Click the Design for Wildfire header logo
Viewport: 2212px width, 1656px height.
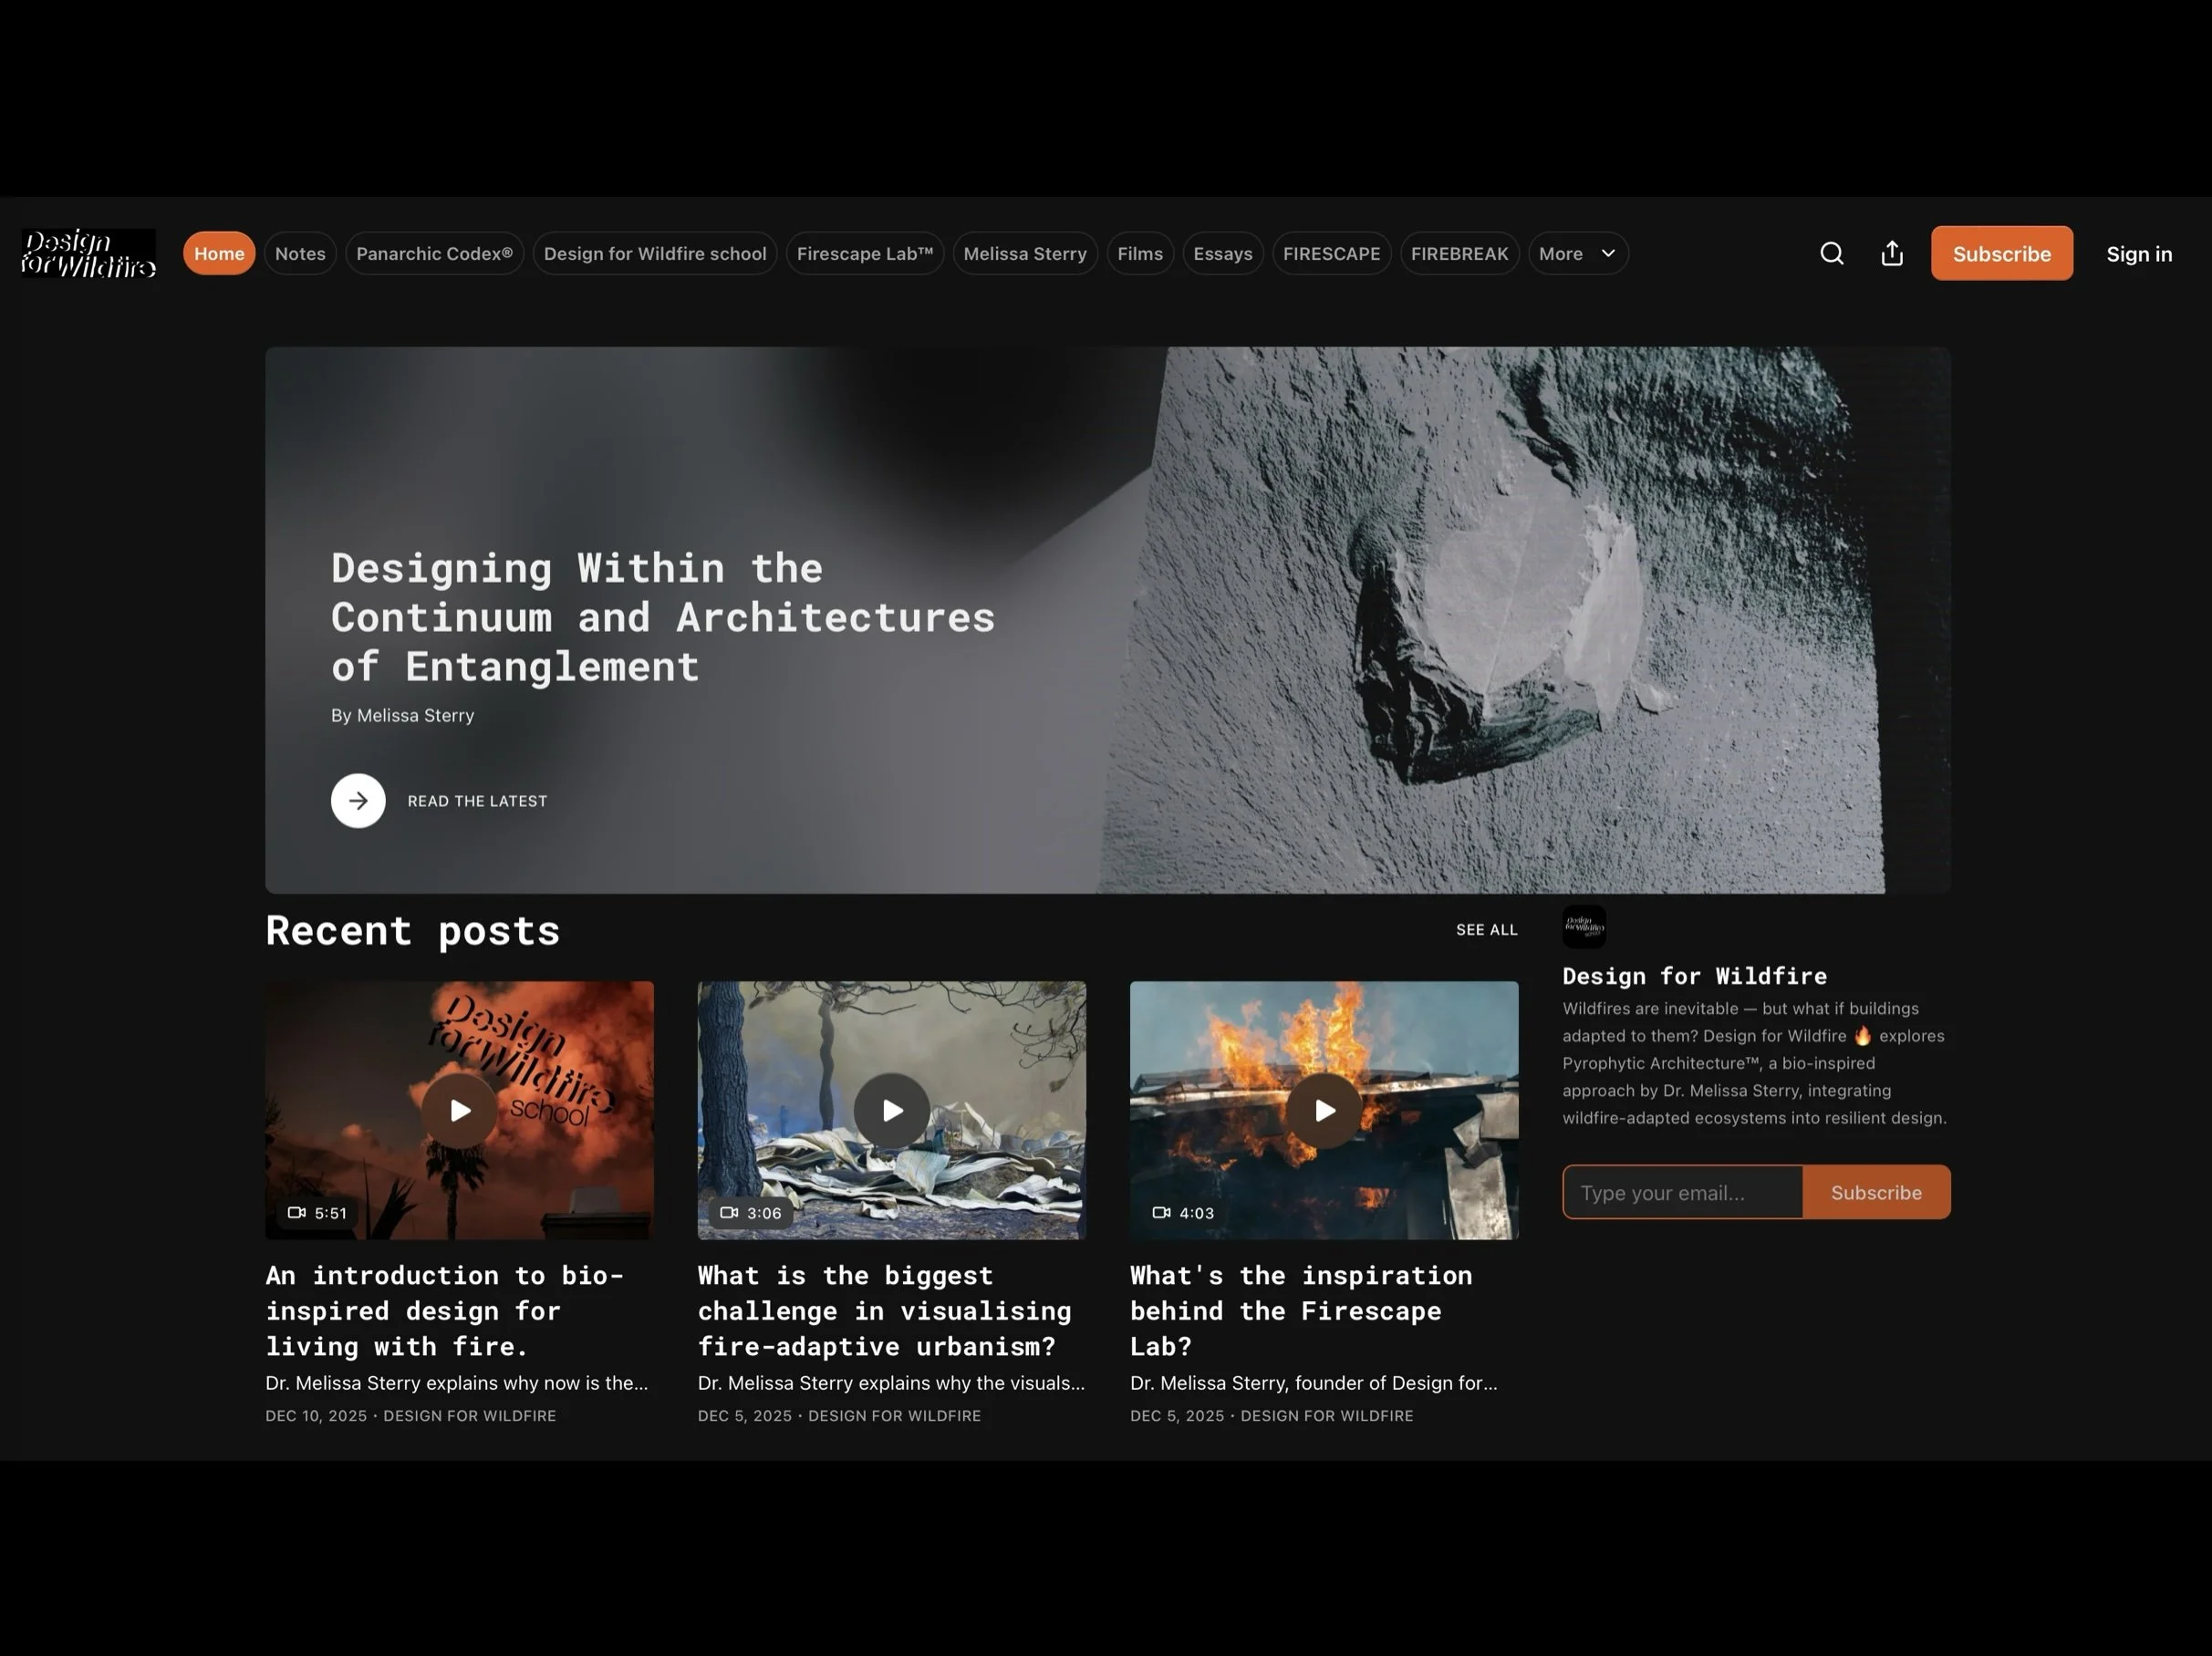[x=88, y=253]
